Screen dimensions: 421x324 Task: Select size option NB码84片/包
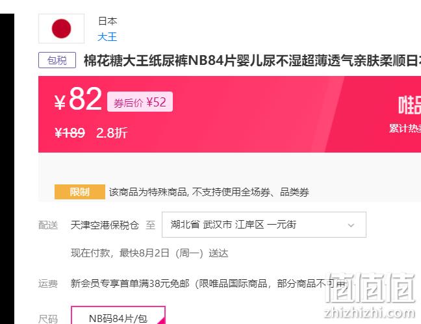point(118,316)
